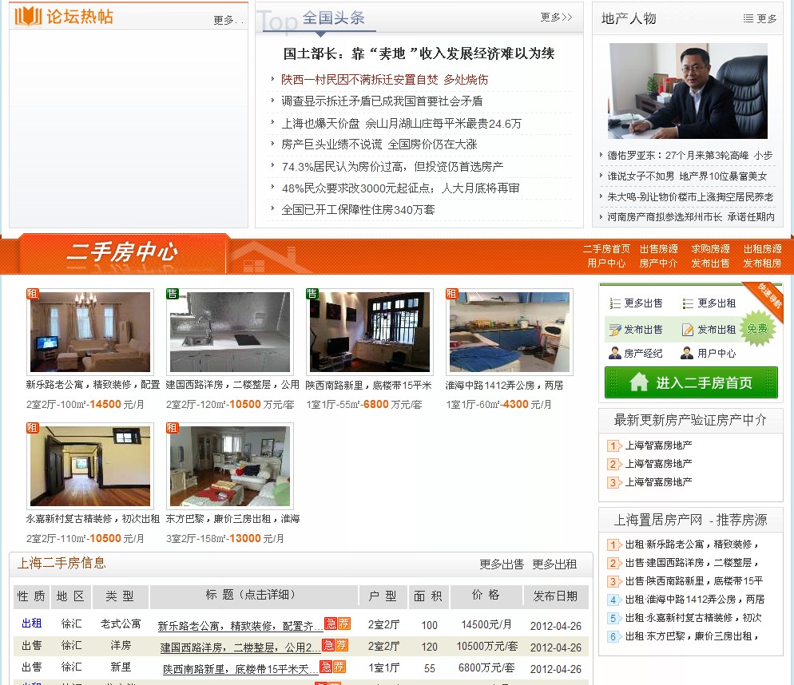The image size is (794, 685).
Task: Open table title 陕西南路新里,底楼带15平米天...
Action: tap(240, 669)
